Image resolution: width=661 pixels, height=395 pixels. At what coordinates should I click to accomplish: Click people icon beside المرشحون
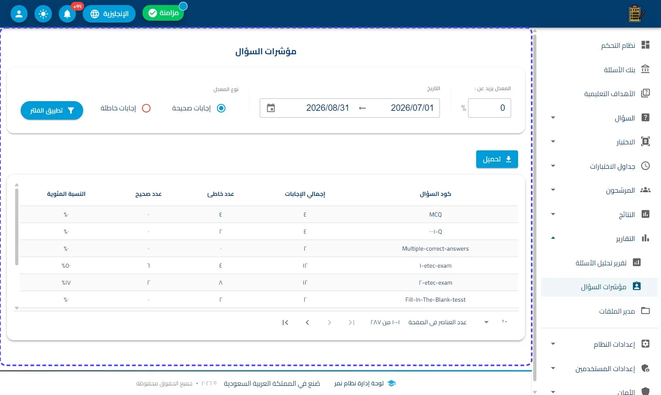(x=645, y=190)
